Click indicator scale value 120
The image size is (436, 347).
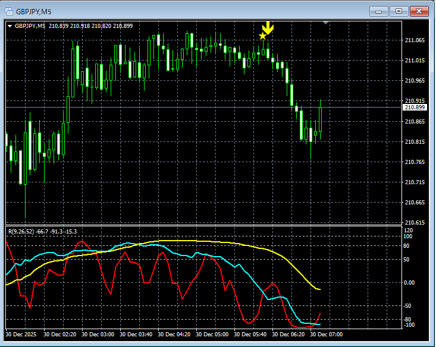pos(409,231)
